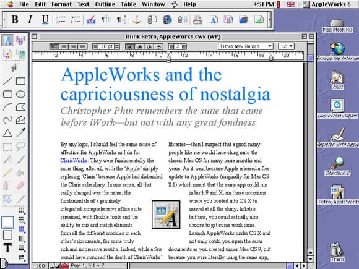Viewport: 359px width, 269px height.
Task: Open the arrows style popup
Action: click(21, 257)
